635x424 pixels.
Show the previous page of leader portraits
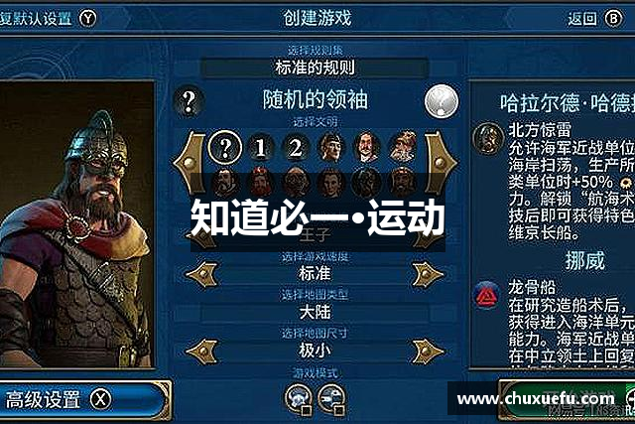point(190,162)
